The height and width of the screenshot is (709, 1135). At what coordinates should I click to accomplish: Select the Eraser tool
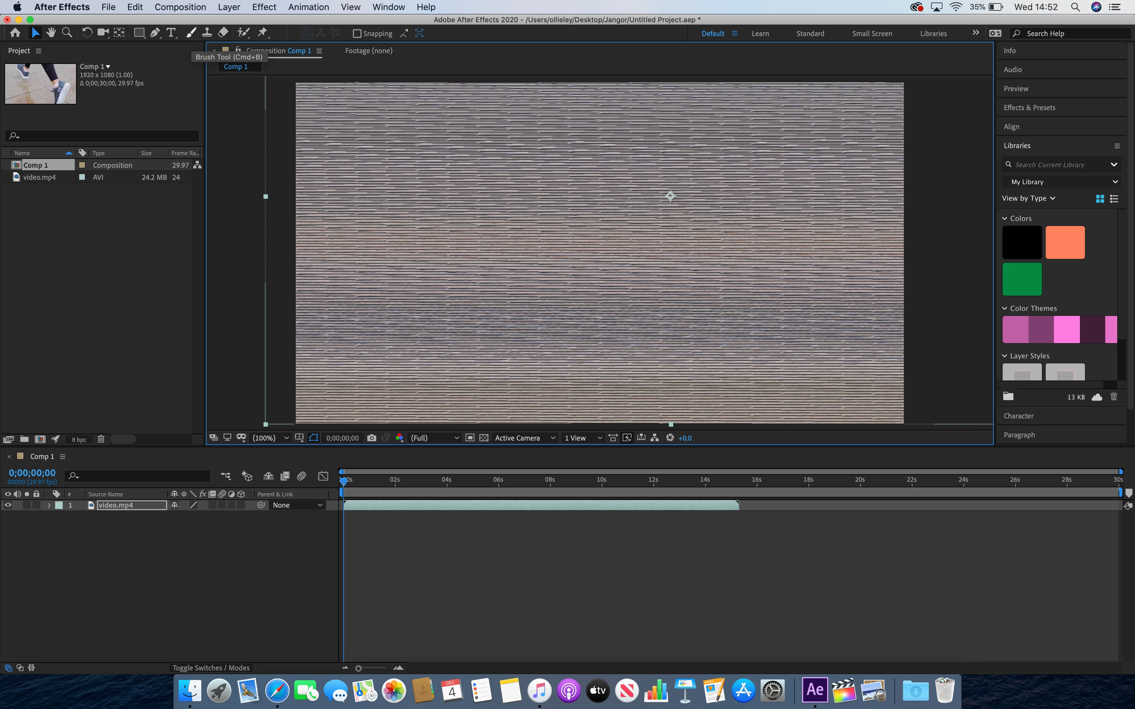click(223, 33)
